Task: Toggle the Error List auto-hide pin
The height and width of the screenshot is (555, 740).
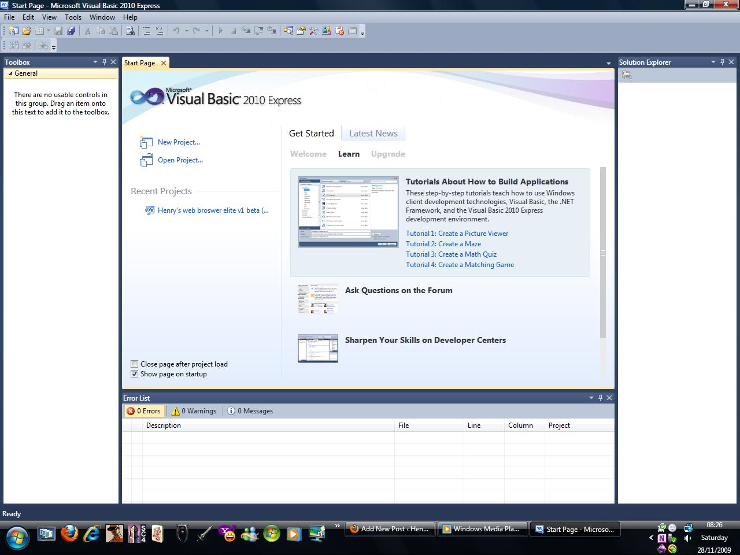Action: coord(600,398)
